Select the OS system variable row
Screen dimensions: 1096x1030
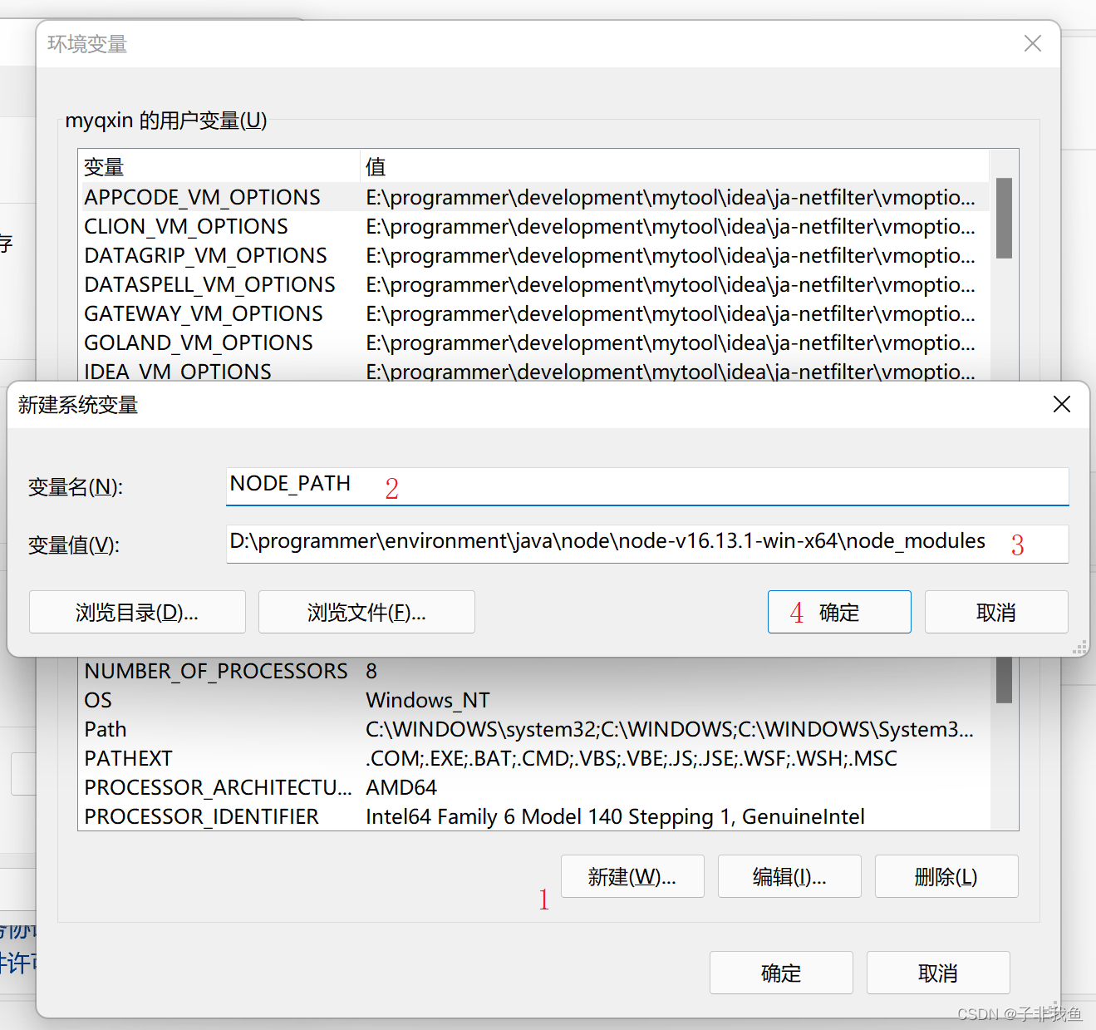pos(533,700)
